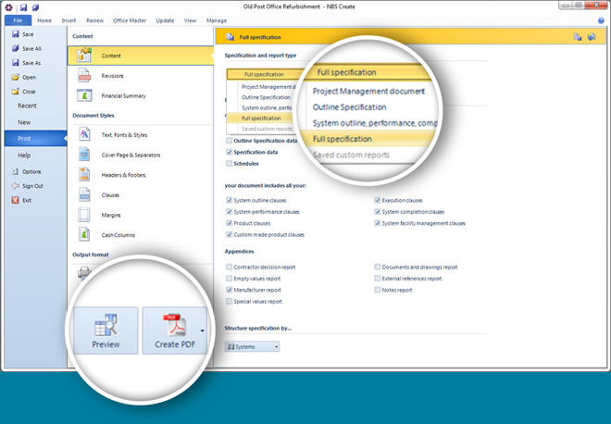Click Sign Out in the sidebar
The image size is (611, 424).
pos(31,186)
